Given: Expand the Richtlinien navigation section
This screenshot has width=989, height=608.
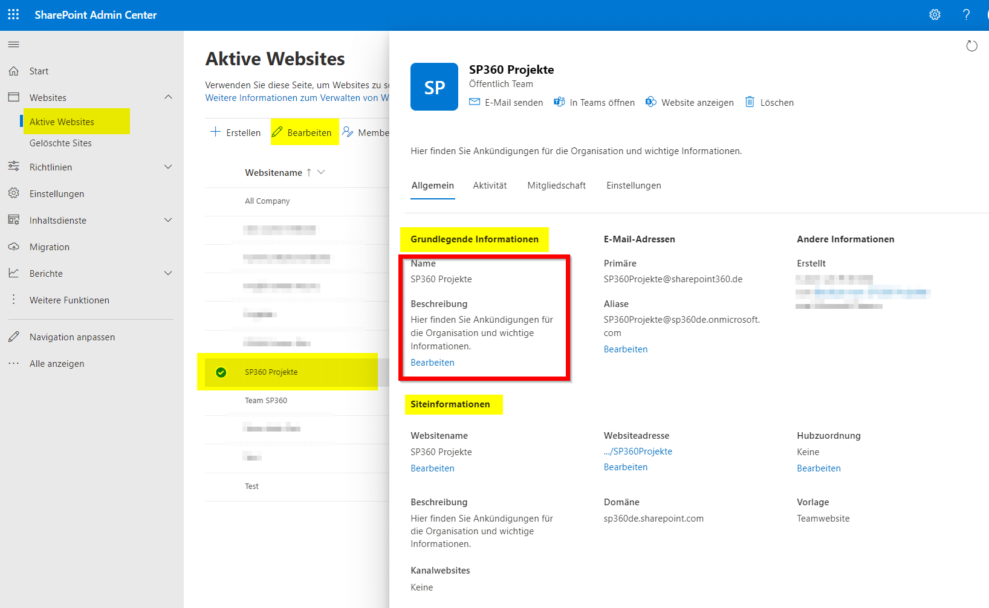Looking at the screenshot, I should 168,167.
